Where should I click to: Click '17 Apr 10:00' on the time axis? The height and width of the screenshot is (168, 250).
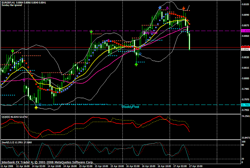pos(196,166)
